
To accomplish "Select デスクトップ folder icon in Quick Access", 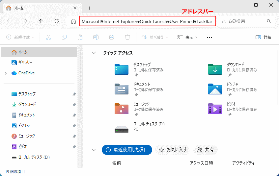I will pos(121,69).
